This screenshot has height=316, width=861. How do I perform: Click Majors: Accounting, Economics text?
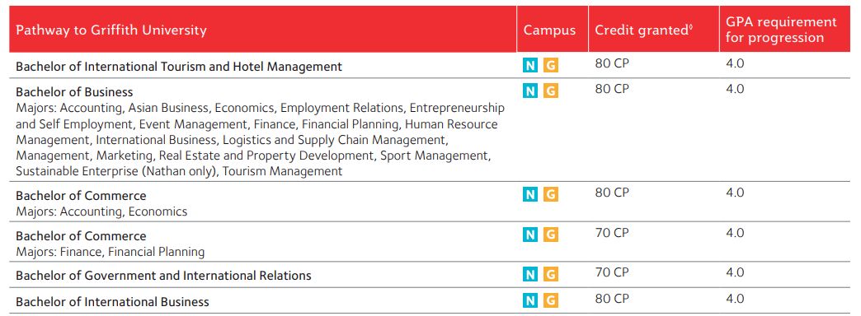point(101,211)
